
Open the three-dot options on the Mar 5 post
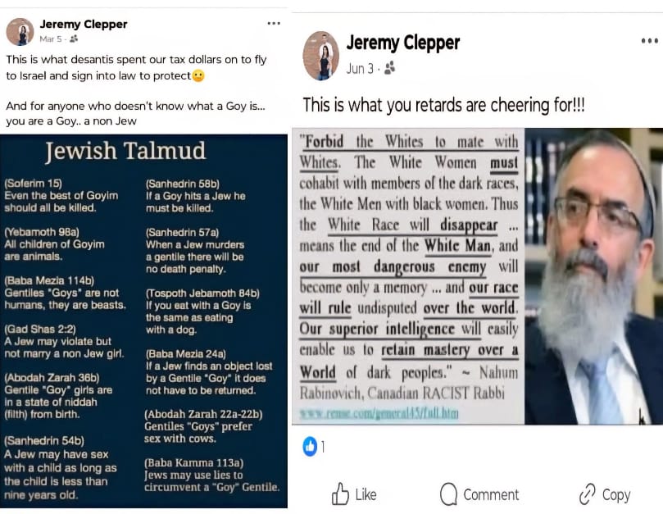tap(274, 23)
